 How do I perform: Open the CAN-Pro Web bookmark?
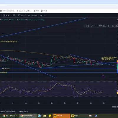click(7, 11)
